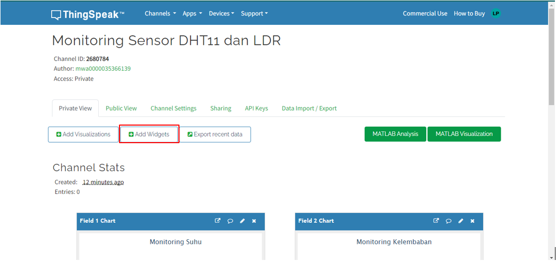
Task: Click the Entries: 0 text
Action: [x=67, y=192]
